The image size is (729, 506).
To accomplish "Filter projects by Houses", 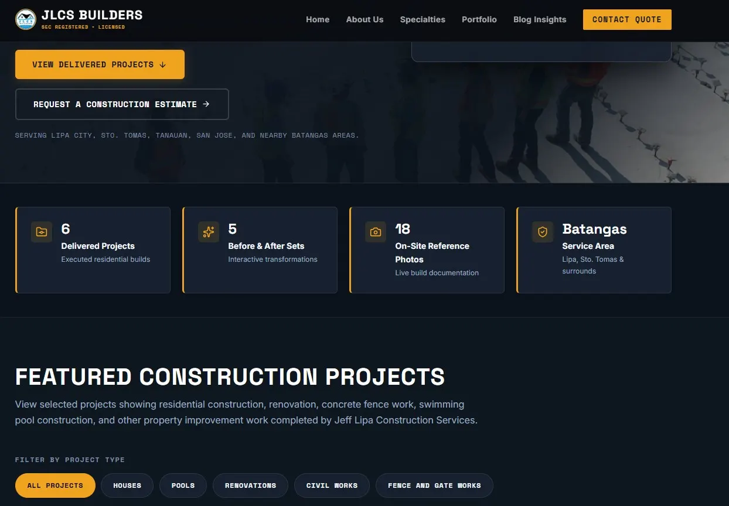I will (127, 486).
